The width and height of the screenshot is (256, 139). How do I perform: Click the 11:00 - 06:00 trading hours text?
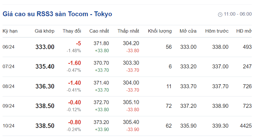[x=238, y=14]
